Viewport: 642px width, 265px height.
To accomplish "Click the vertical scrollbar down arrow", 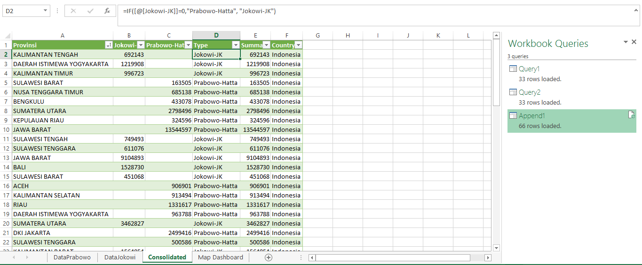I will [x=496, y=248].
